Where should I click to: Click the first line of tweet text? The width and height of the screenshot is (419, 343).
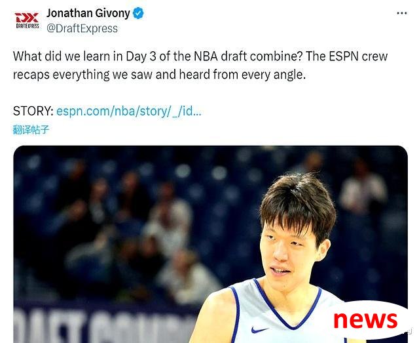200,56
